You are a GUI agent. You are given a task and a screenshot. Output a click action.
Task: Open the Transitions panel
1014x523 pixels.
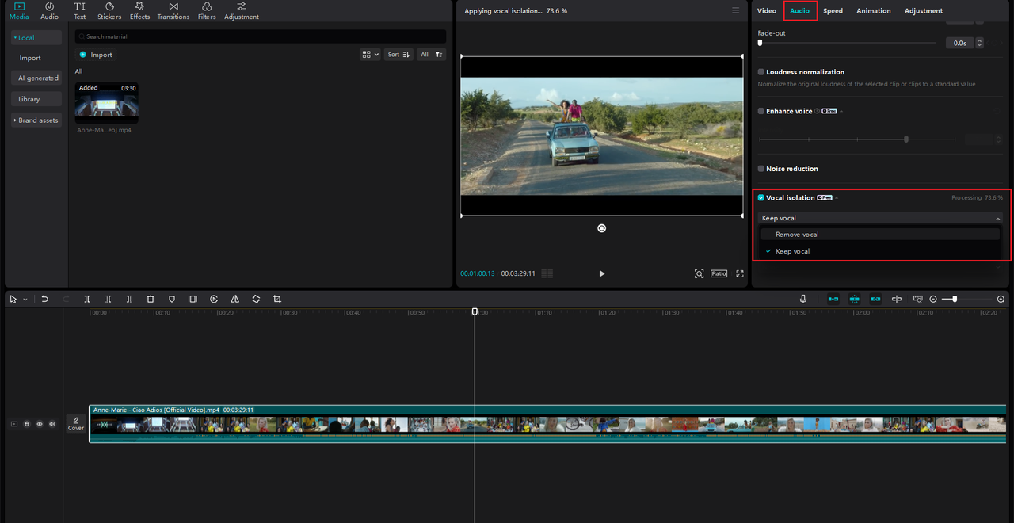[173, 11]
